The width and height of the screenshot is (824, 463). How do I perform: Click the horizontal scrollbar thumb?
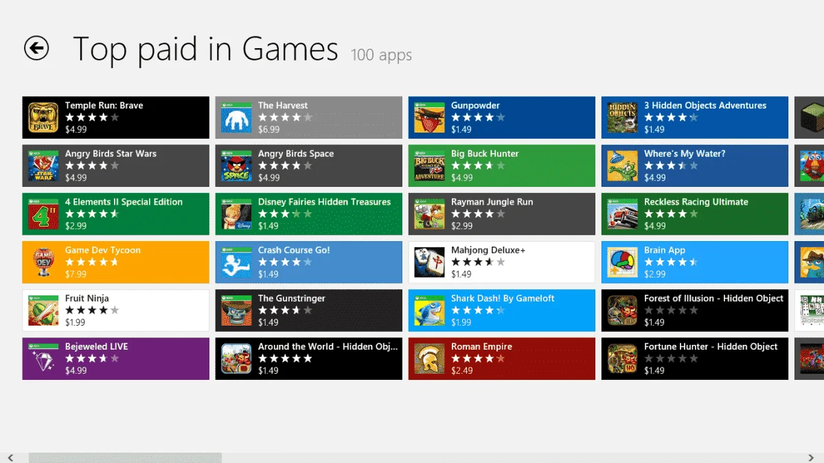(125, 458)
